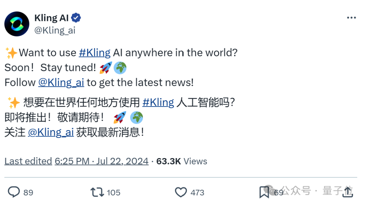The image size is (365, 205).
Task: Follow the @Kling_ai mention link
Action: pos(61,82)
